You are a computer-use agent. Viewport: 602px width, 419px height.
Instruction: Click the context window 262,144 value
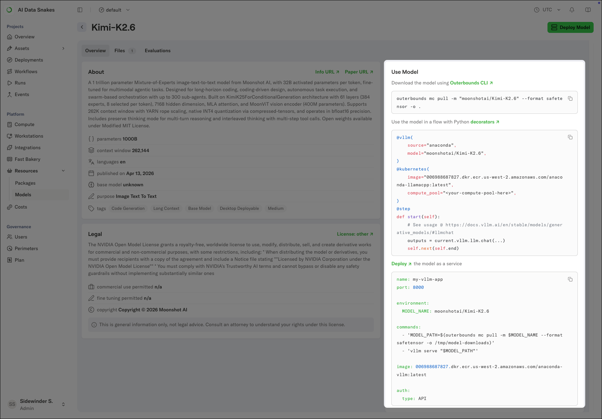141,151
